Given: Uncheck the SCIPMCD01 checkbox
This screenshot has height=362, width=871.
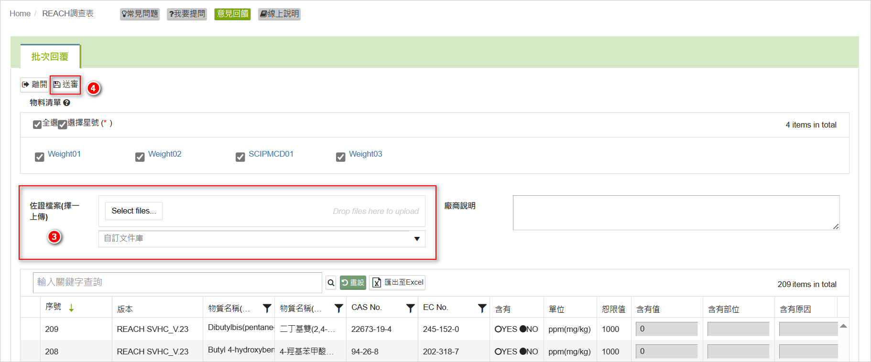Looking at the screenshot, I should tap(240, 157).
